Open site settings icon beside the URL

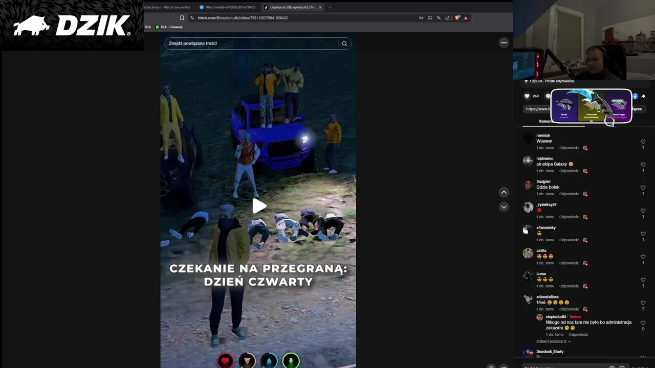(x=192, y=18)
